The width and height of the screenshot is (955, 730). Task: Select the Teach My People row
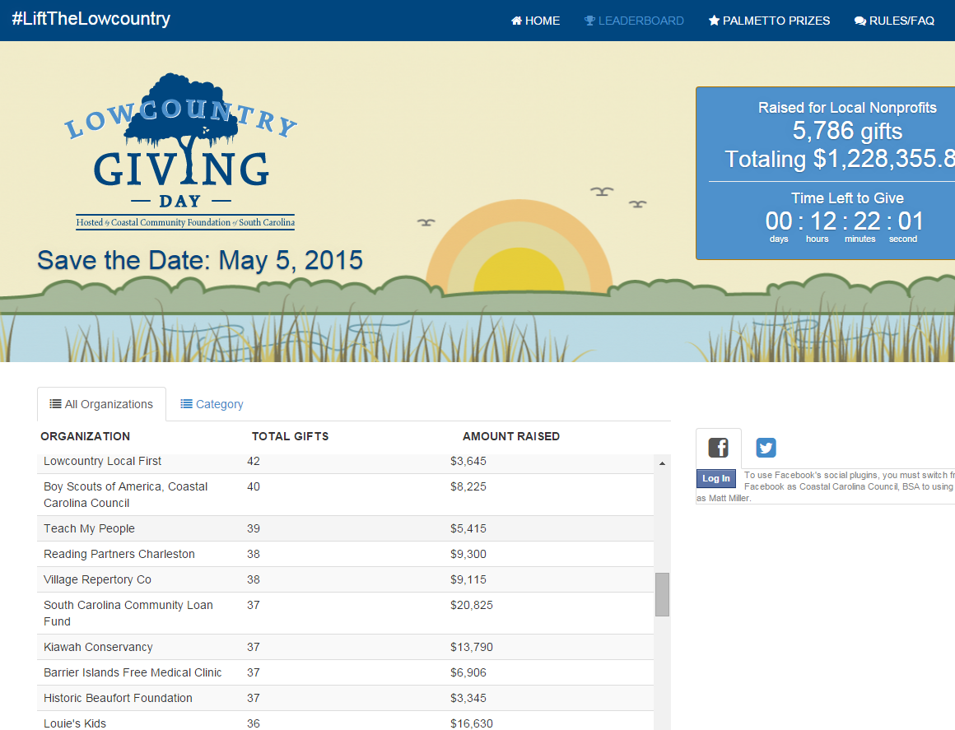coord(345,528)
